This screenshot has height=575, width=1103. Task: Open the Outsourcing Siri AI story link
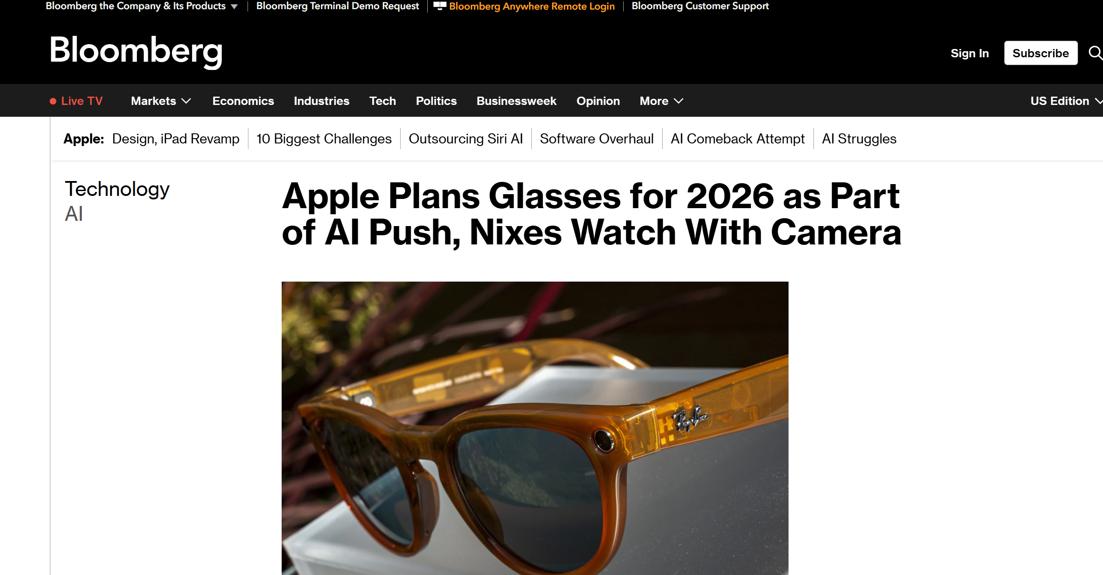tap(466, 139)
